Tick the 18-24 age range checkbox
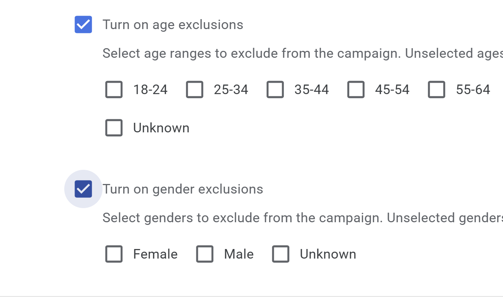This screenshot has width=503, height=306. [114, 90]
